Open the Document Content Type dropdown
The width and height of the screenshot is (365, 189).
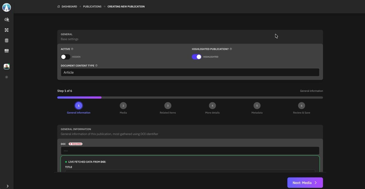[190, 72]
